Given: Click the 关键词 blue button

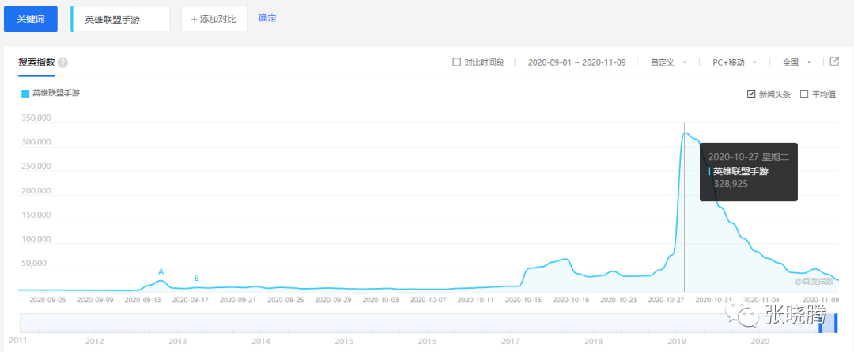Looking at the screenshot, I should pyautogui.click(x=31, y=19).
